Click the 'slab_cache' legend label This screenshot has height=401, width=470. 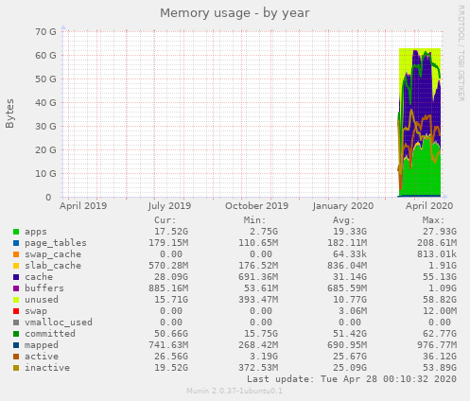(53, 266)
